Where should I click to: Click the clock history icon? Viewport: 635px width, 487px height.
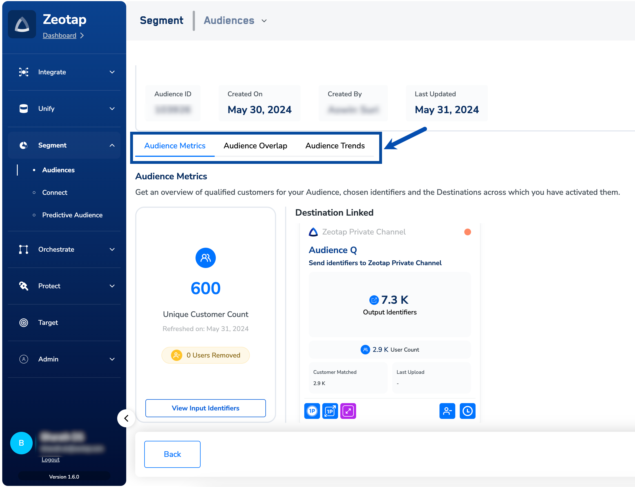(x=467, y=411)
